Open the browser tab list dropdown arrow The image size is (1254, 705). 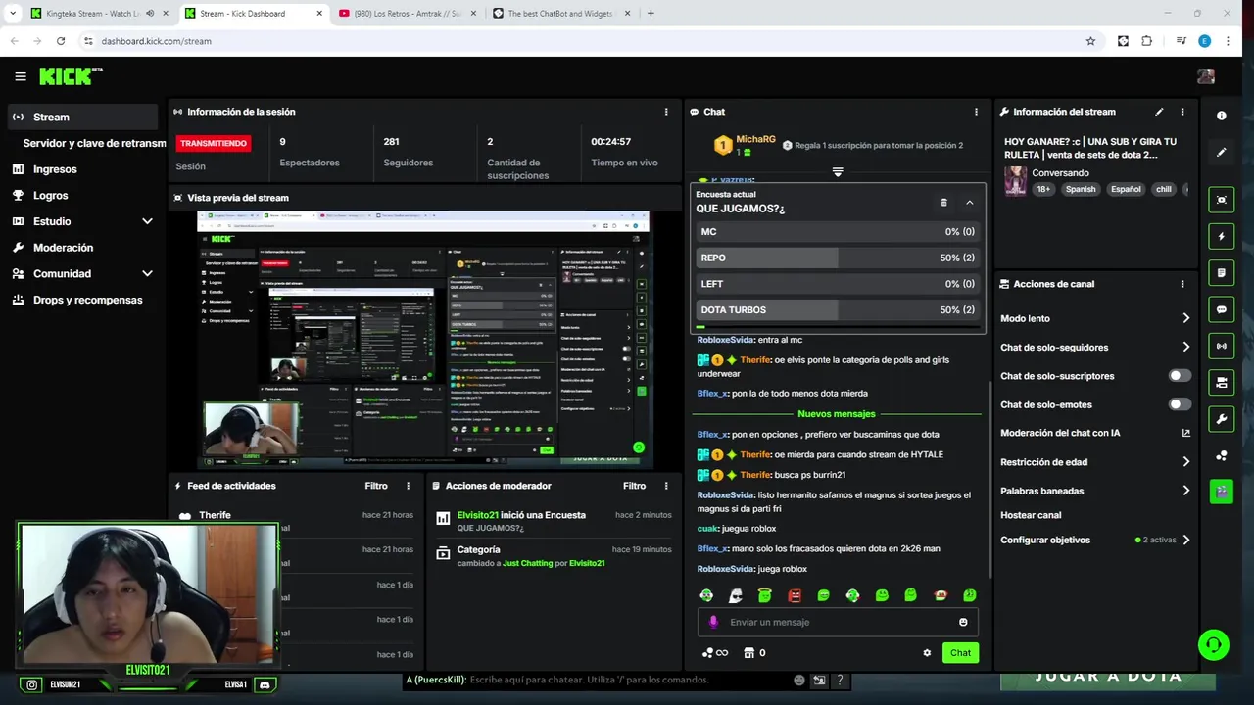[x=12, y=14]
